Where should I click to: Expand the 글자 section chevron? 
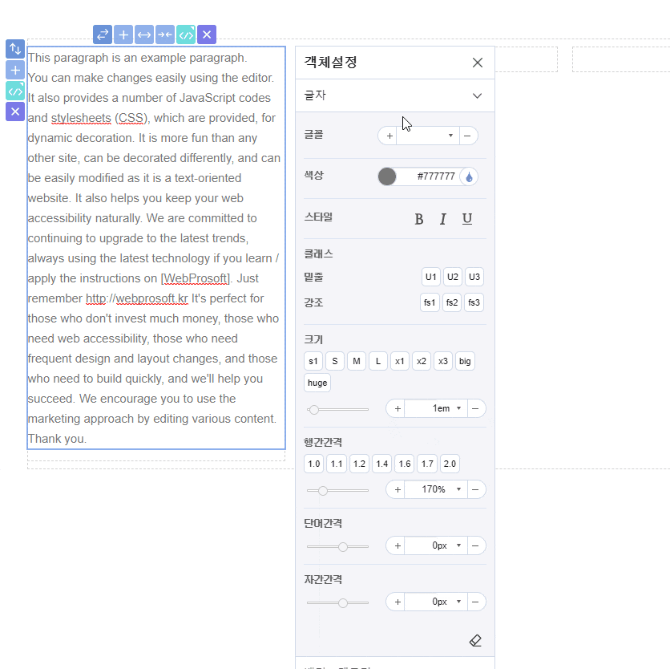tap(477, 95)
